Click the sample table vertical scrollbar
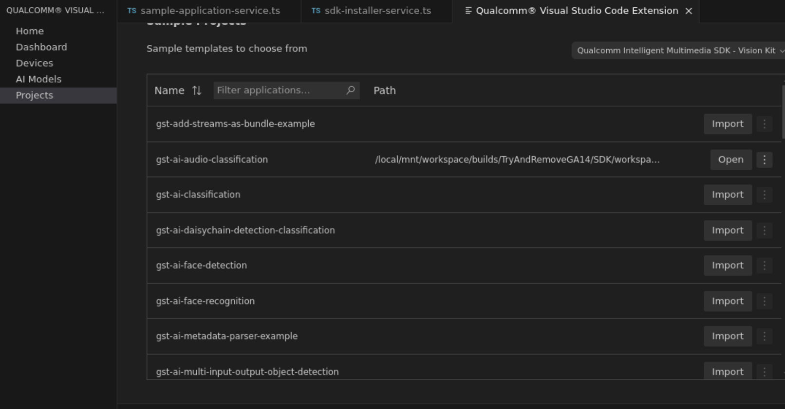 pos(783,112)
